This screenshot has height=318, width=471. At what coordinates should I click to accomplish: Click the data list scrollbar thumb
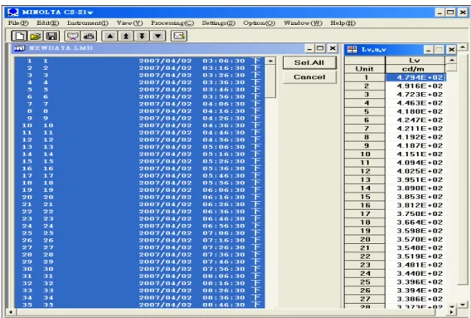click(270, 81)
